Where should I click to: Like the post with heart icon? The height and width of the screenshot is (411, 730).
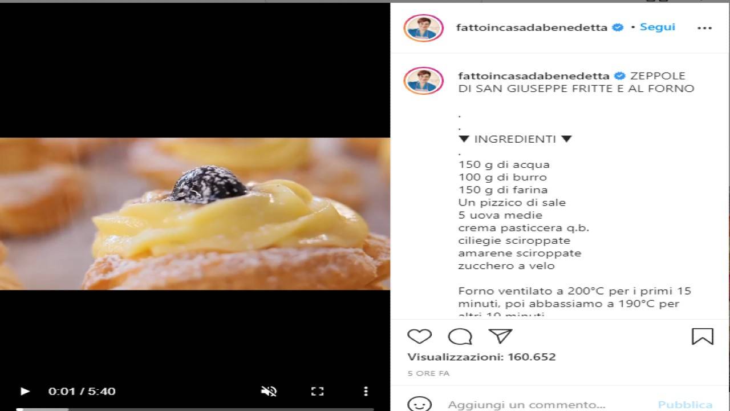419,337
